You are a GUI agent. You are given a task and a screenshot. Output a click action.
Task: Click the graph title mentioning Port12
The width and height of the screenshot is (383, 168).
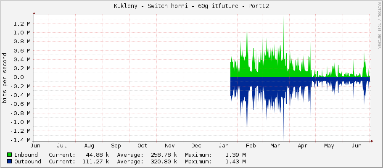(191, 6)
